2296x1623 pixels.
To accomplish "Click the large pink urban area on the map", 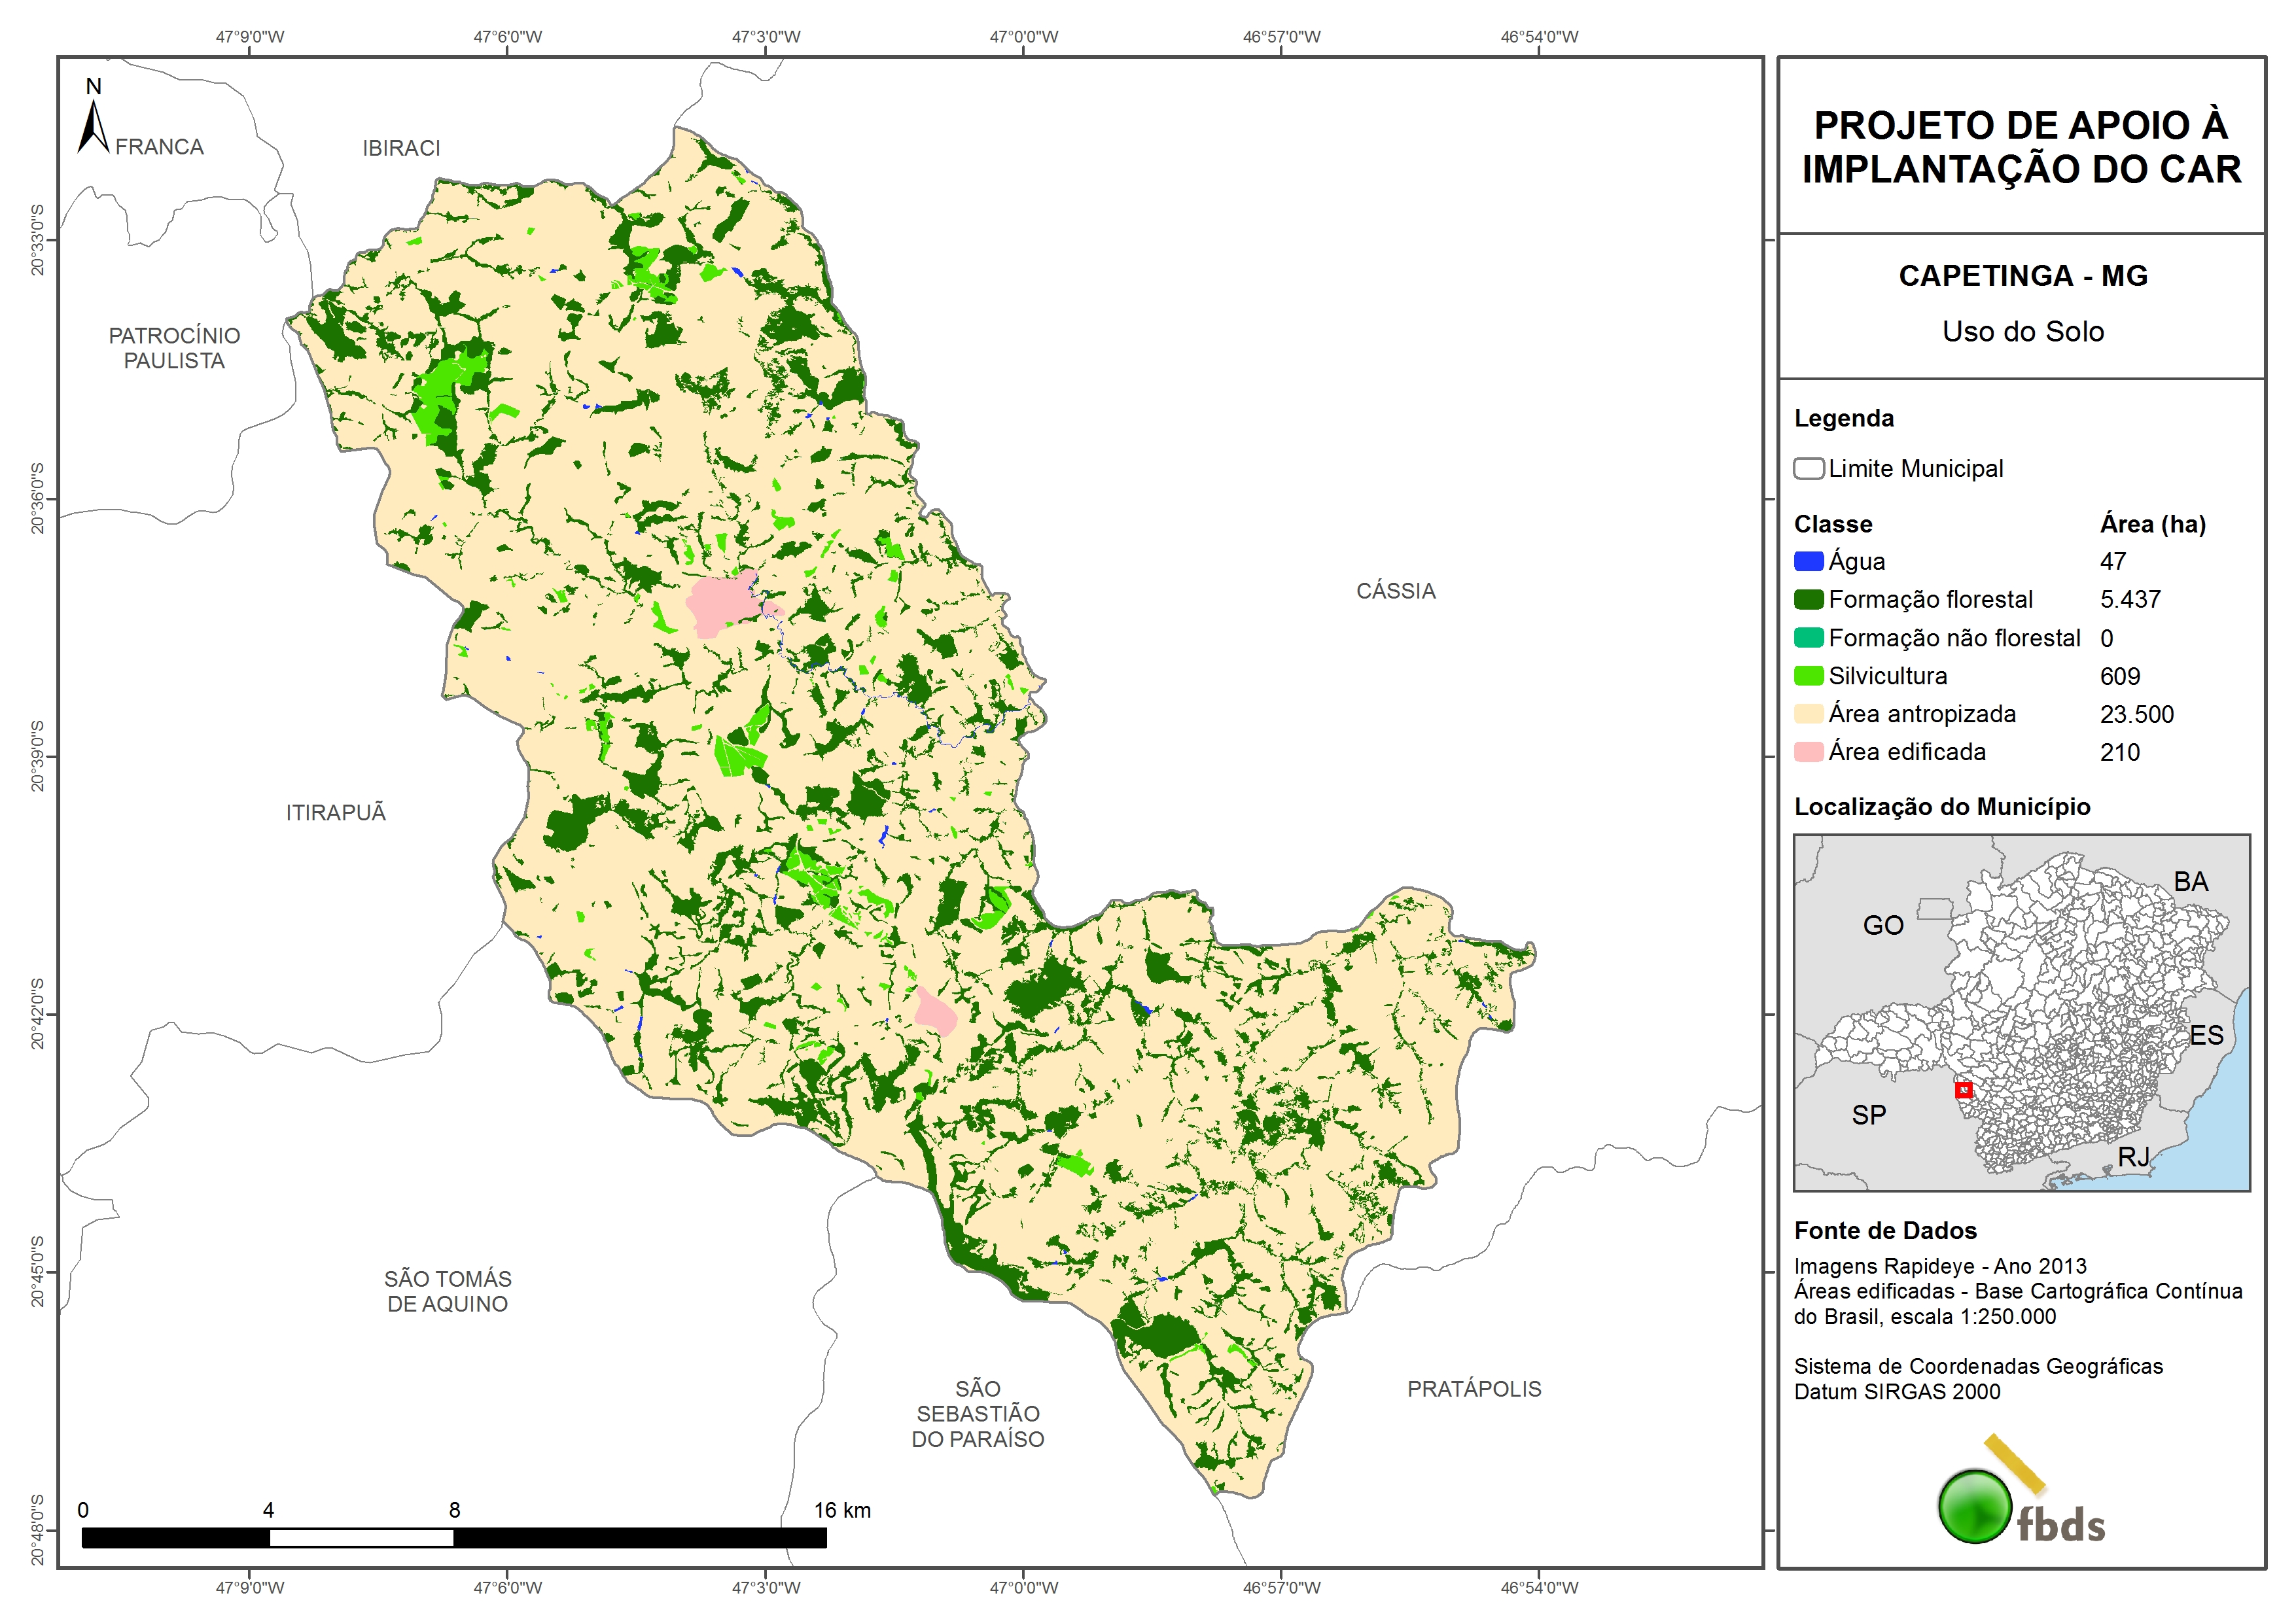I will (x=722, y=603).
